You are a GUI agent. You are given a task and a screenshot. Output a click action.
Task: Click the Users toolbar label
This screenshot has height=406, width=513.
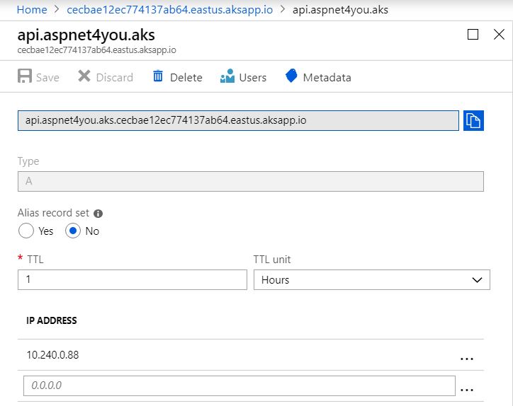[x=252, y=77]
